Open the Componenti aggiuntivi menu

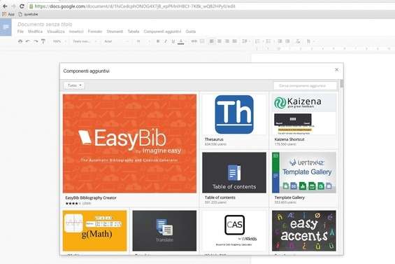162,32
